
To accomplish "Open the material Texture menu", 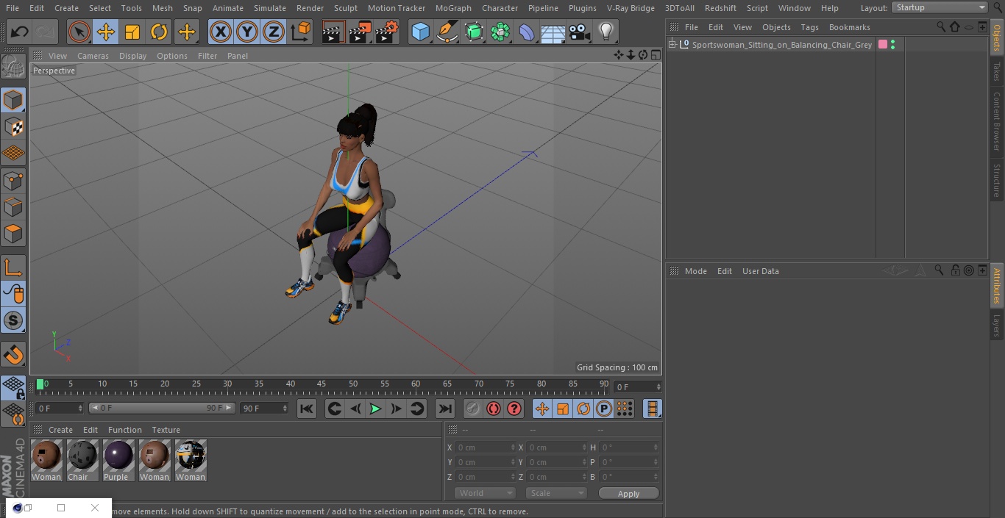I will pyautogui.click(x=166, y=430).
